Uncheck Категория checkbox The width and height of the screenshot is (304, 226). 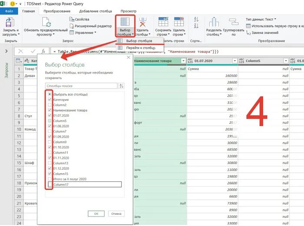(50, 100)
